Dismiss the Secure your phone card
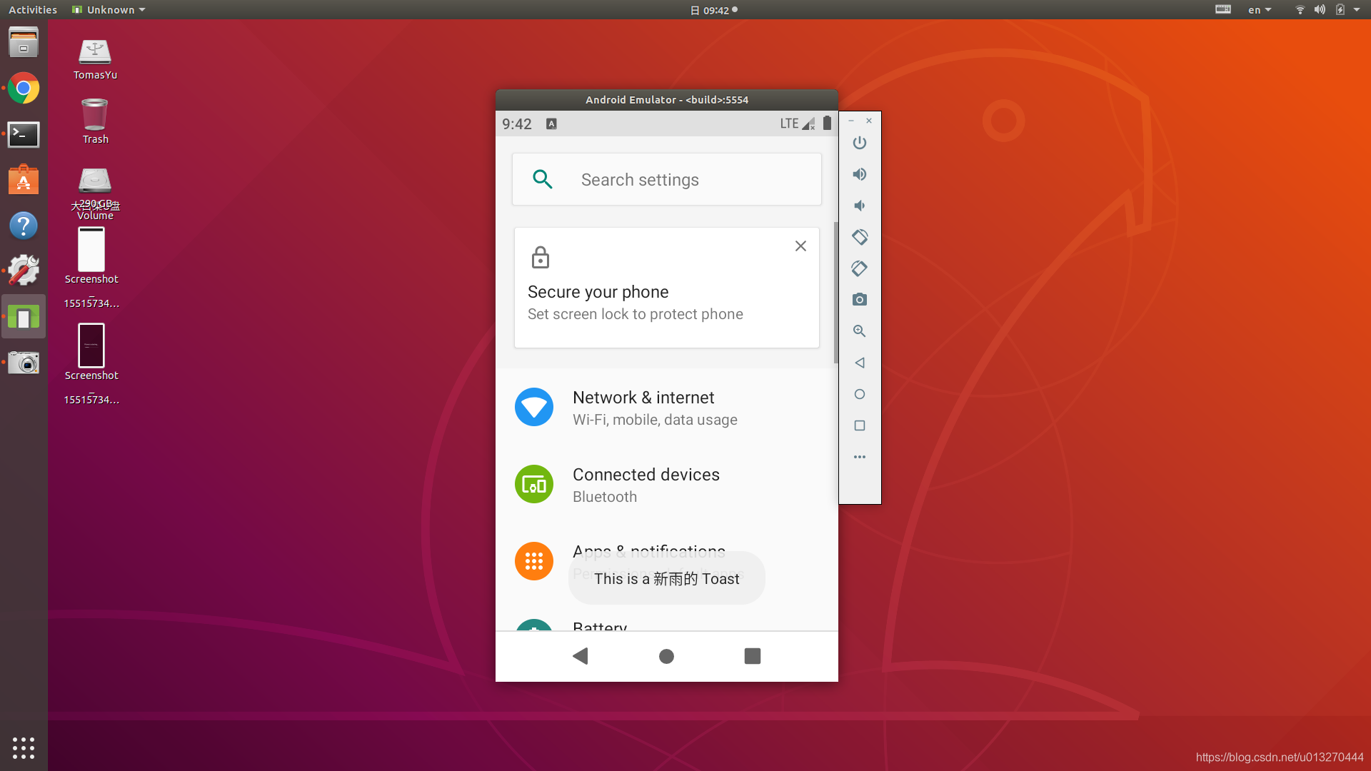This screenshot has width=1371, height=771. 800,246
